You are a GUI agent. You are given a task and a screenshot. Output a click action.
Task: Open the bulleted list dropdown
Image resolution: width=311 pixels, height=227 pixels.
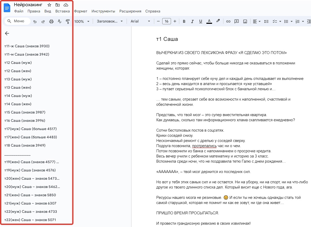(292, 21)
